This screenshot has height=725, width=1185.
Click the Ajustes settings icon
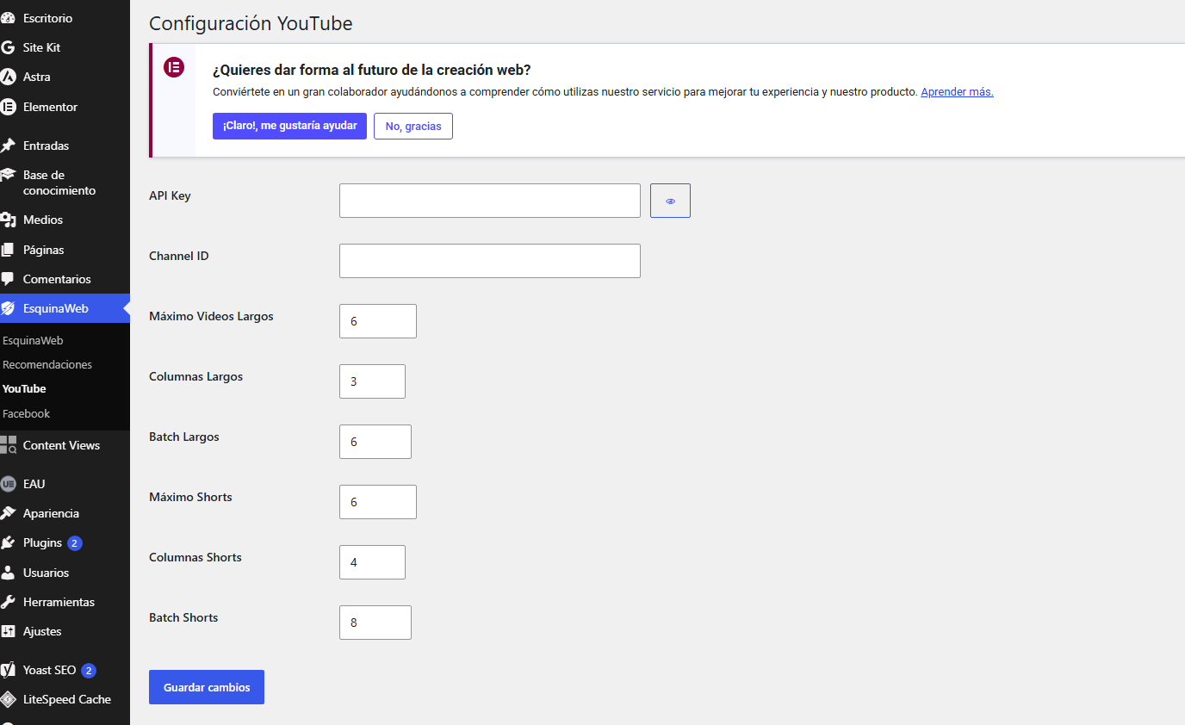point(8,631)
